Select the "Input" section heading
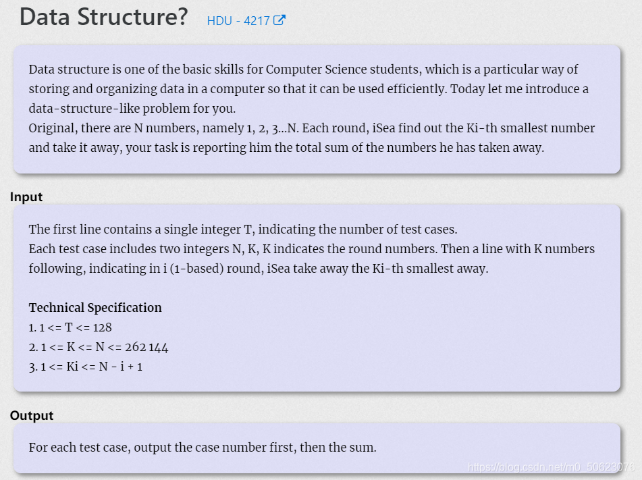Viewport: 642px width, 480px height. pyautogui.click(x=26, y=196)
